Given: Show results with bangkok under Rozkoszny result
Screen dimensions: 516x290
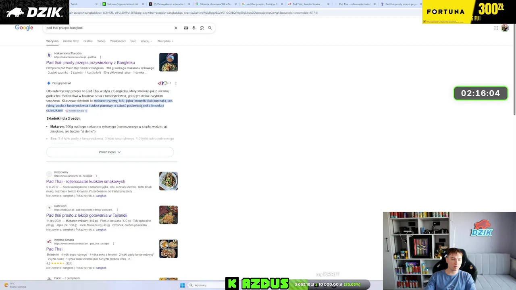Looking at the screenshot, I should pos(101,196).
